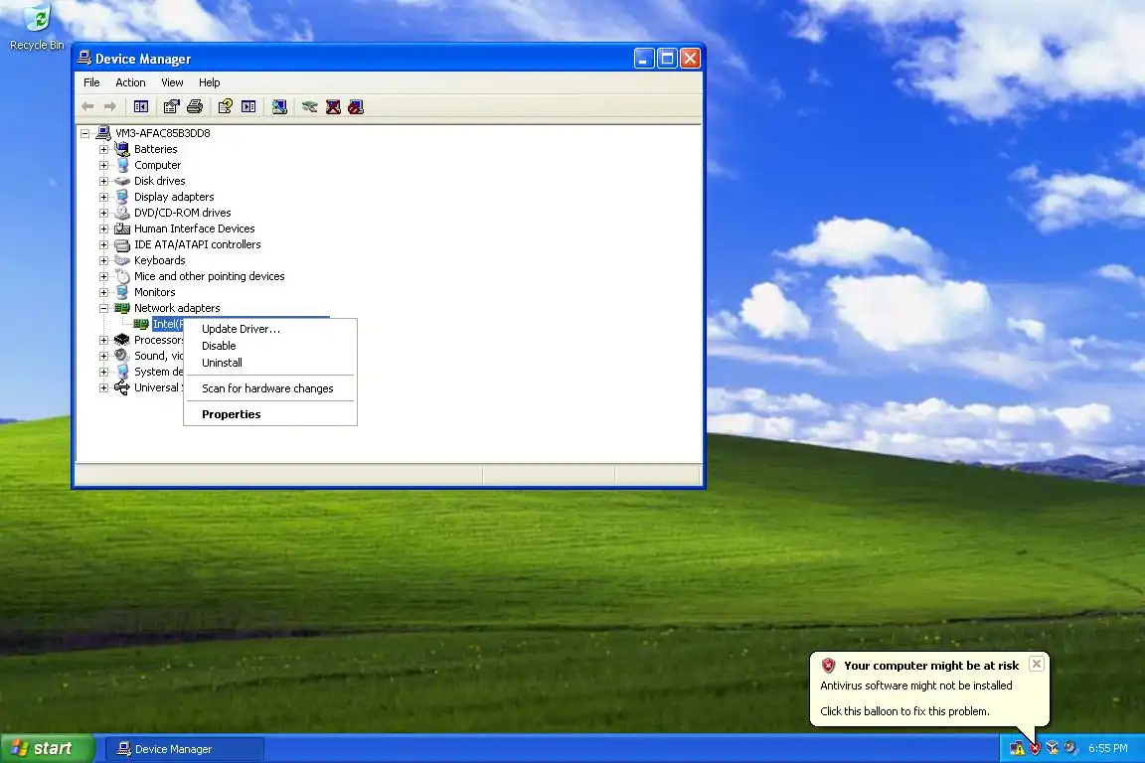Image resolution: width=1145 pixels, height=763 pixels.
Task: Collapse the VM3-AFAC85B3DD8 root node
Action: (84, 133)
